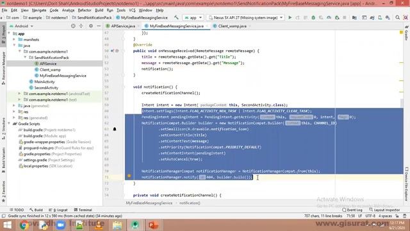The height and width of the screenshot is (231, 410).
Task: Open PowerPoint from the taskbar
Action: click(153, 225)
